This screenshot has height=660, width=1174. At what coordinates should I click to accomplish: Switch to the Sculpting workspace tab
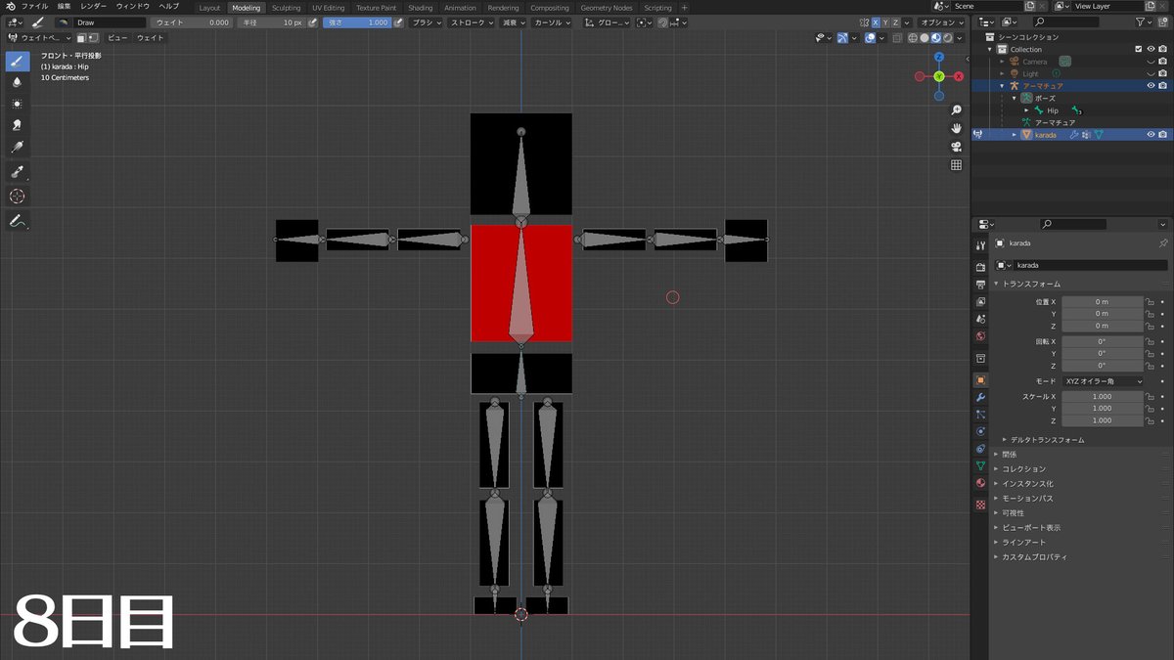pyautogui.click(x=286, y=8)
